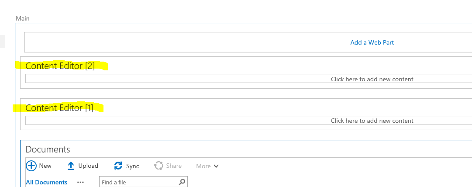472x187 pixels.
Task: Select the Content Editor [1] web part title
Action: [59, 107]
